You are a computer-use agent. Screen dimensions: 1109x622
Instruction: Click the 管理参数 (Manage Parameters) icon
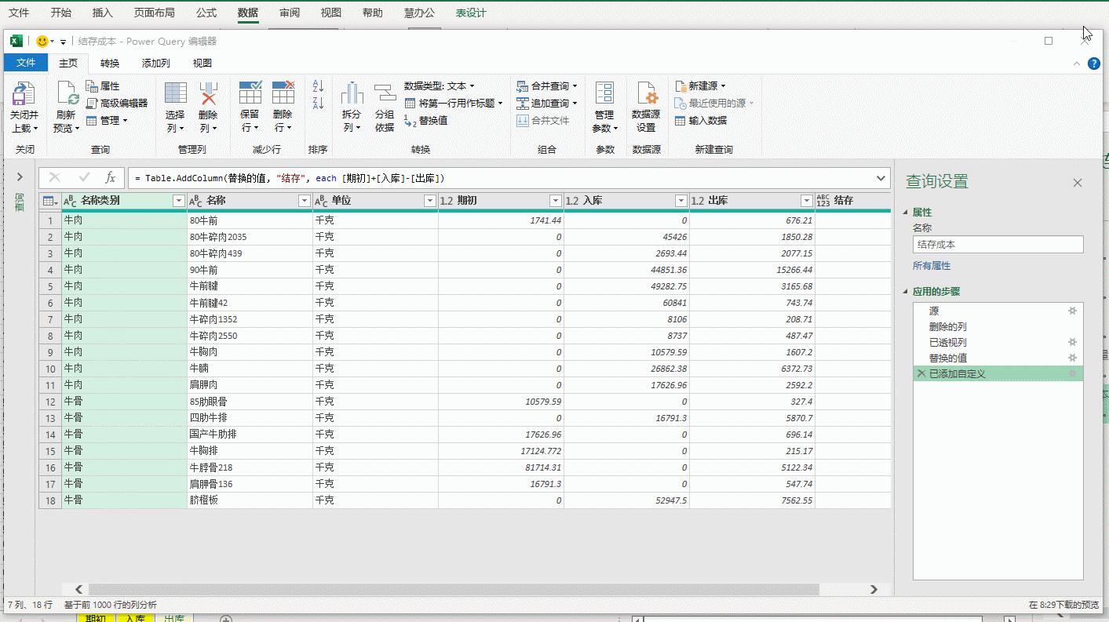click(x=604, y=93)
